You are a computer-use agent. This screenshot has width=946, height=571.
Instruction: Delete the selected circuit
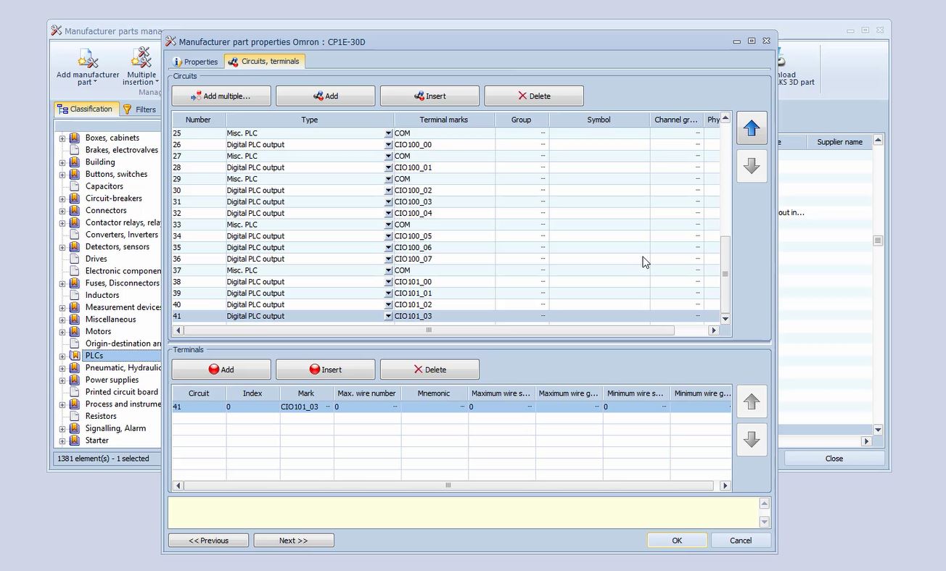tap(534, 96)
